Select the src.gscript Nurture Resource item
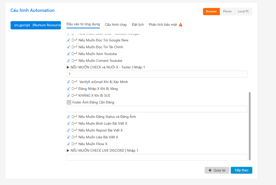Image resolution: width=276 pixels, height=185 pixels. click(36, 25)
